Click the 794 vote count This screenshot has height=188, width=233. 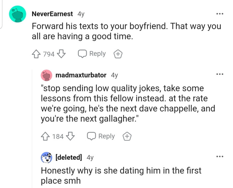pos(49,54)
